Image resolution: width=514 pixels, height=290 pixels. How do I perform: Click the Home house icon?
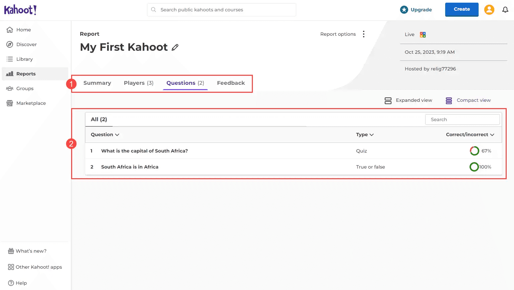(10, 30)
